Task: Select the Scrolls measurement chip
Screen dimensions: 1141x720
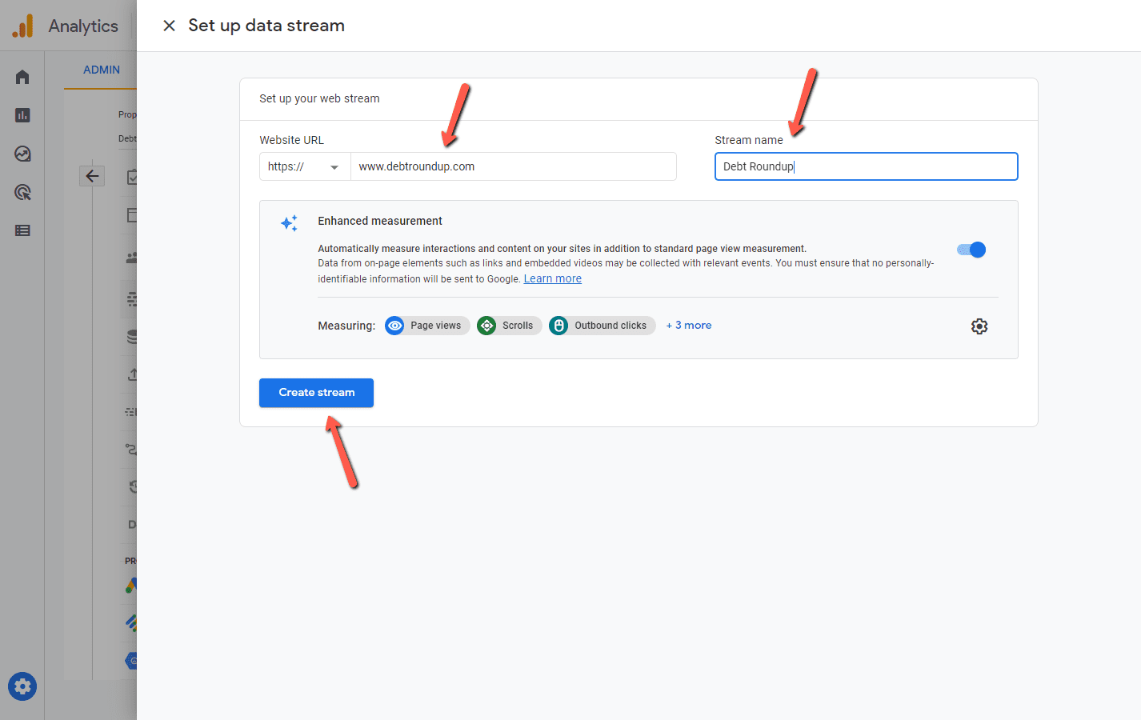Action: (x=509, y=325)
